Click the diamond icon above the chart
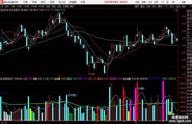 [173, 10]
